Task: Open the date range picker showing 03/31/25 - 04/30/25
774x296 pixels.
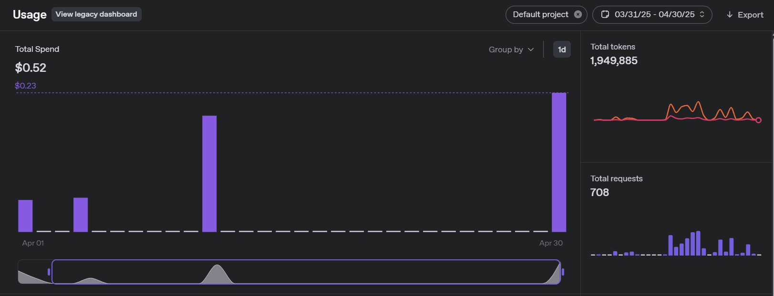Action: 652,14
